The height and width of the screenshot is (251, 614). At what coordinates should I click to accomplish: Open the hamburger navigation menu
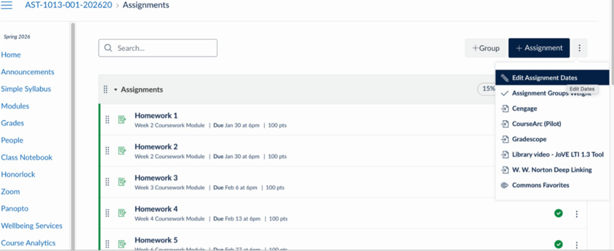tap(7, 5)
